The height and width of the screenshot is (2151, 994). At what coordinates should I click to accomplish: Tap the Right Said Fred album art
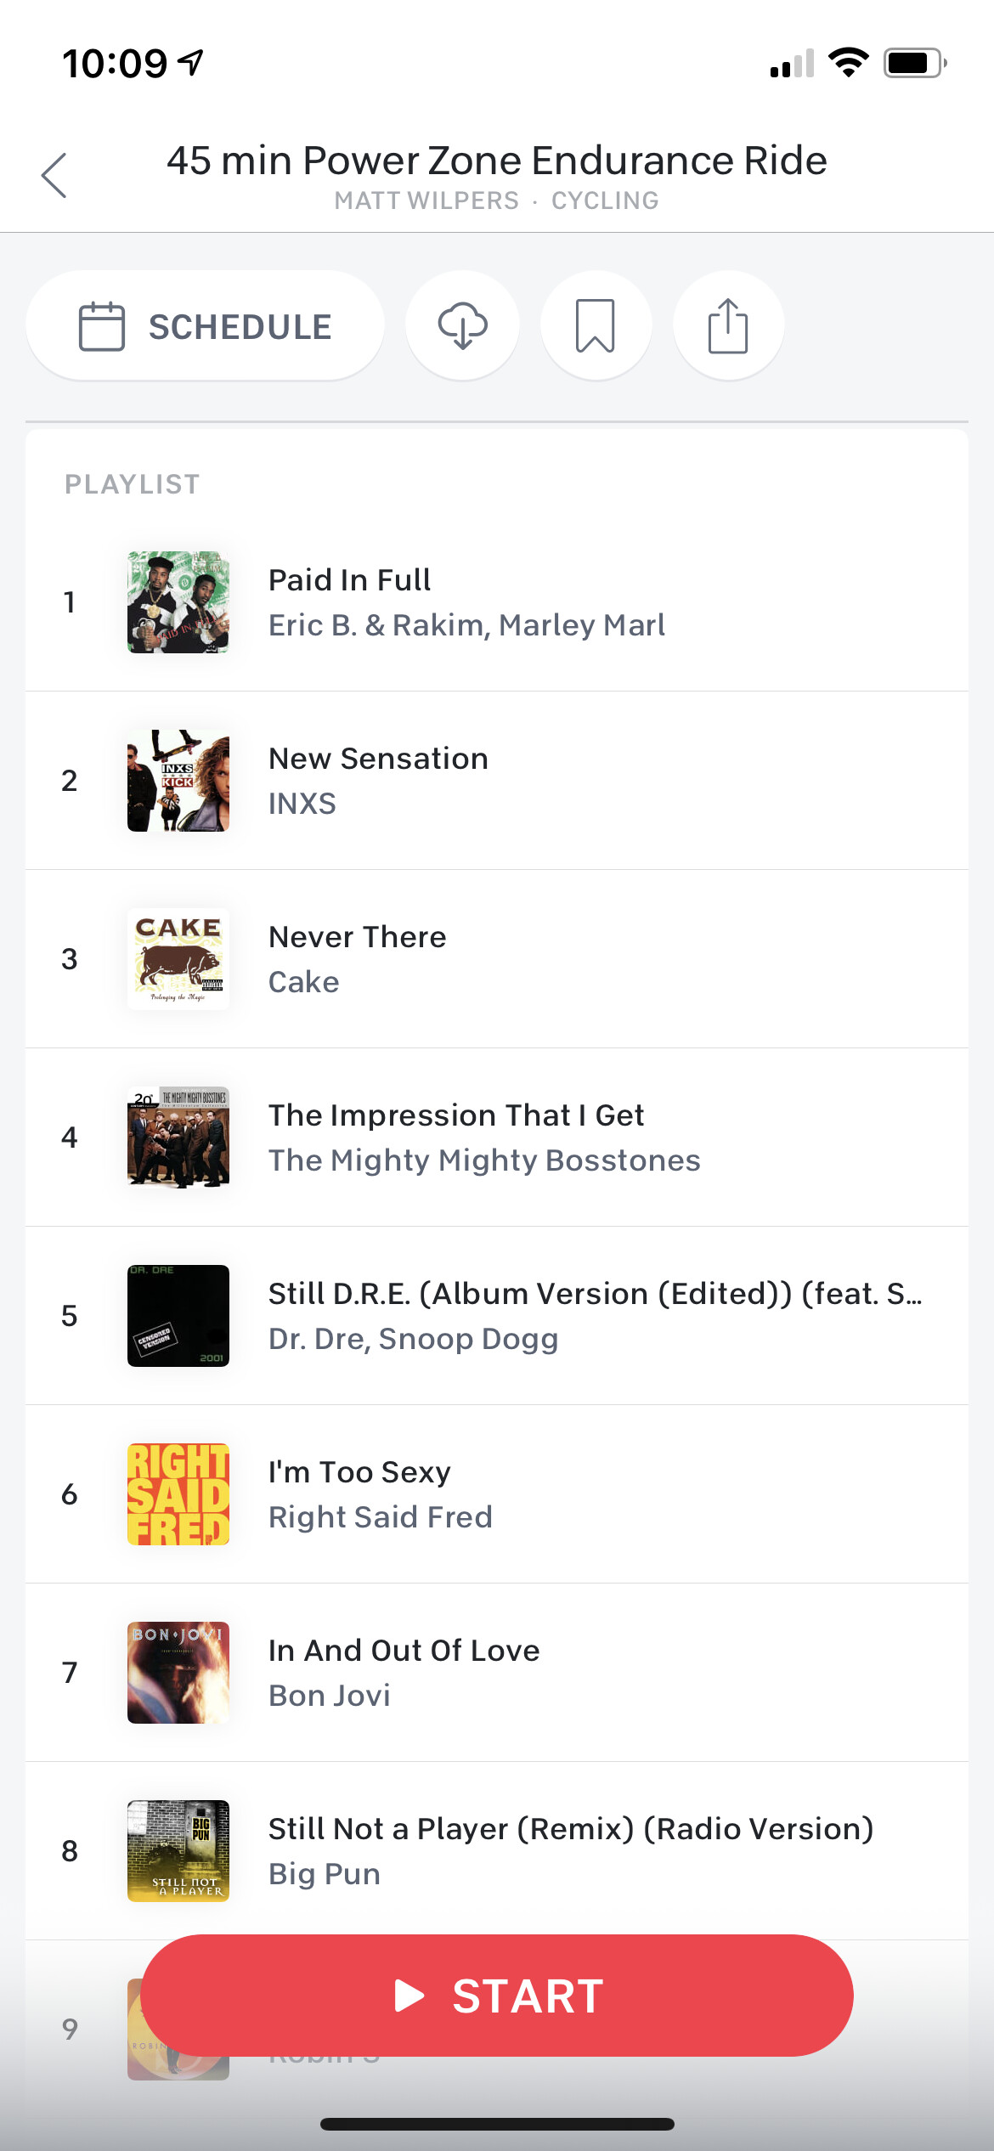178,1494
